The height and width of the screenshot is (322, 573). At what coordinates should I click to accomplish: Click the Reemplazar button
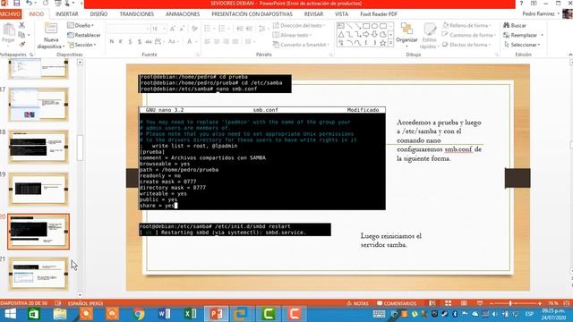point(523,35)
